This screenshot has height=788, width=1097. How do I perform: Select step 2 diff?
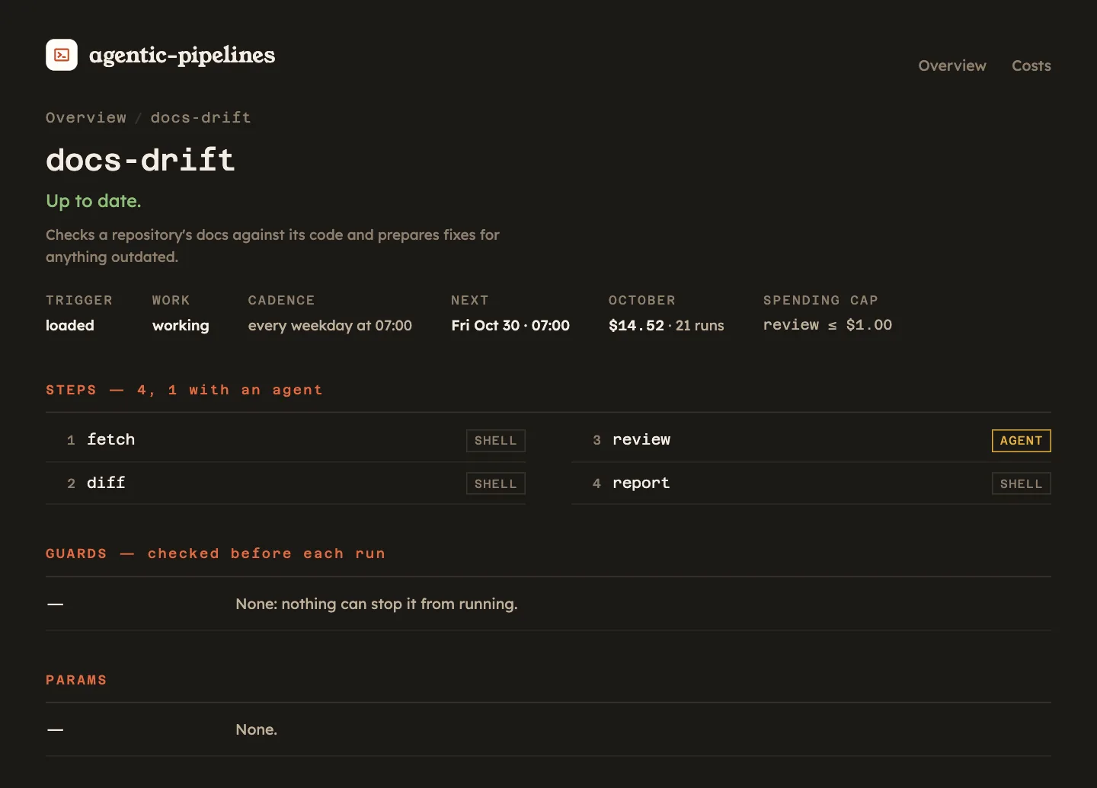coord(286,483)
